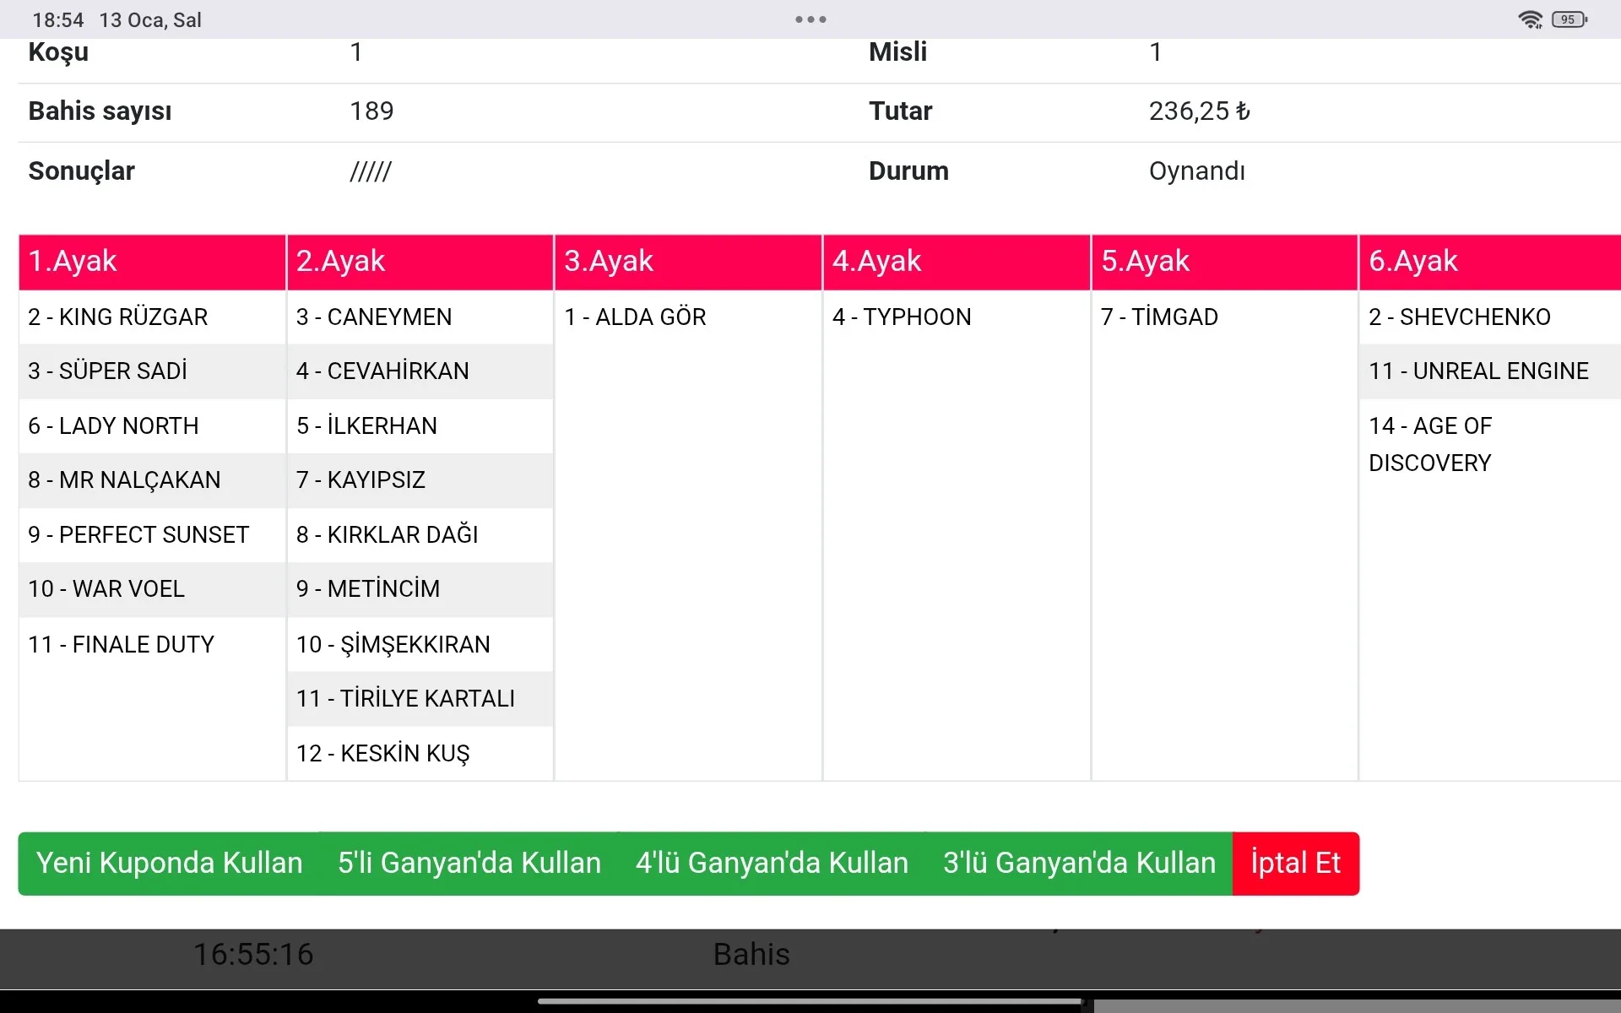Viewport: 1621px width, 1013px height.
Task: Cancel coupon with İptal Et
Action: [x=1295, y=863]
